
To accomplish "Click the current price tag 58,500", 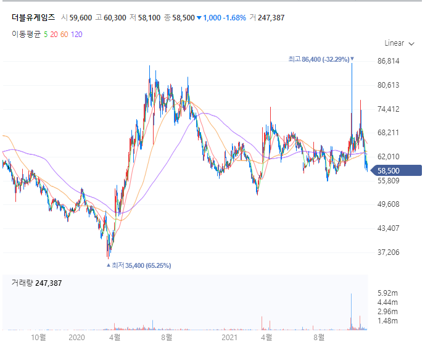I will (396, 170).
